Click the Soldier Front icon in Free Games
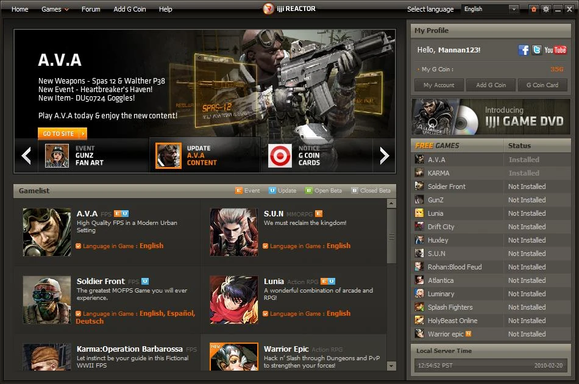This screenshot has width=579, height=384. click(419, 186)
